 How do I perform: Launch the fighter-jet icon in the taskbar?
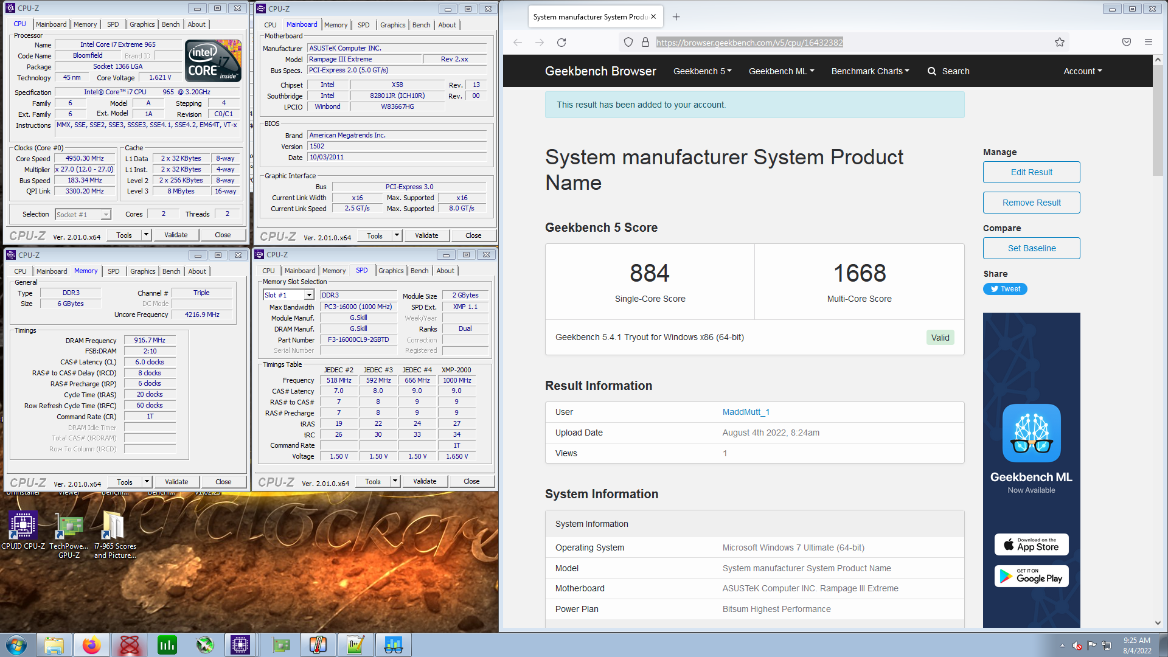[205, 645]
